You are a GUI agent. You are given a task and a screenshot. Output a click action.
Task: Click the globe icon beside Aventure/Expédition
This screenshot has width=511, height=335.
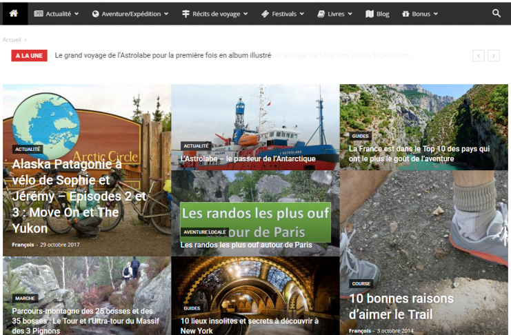coord(95,14)
